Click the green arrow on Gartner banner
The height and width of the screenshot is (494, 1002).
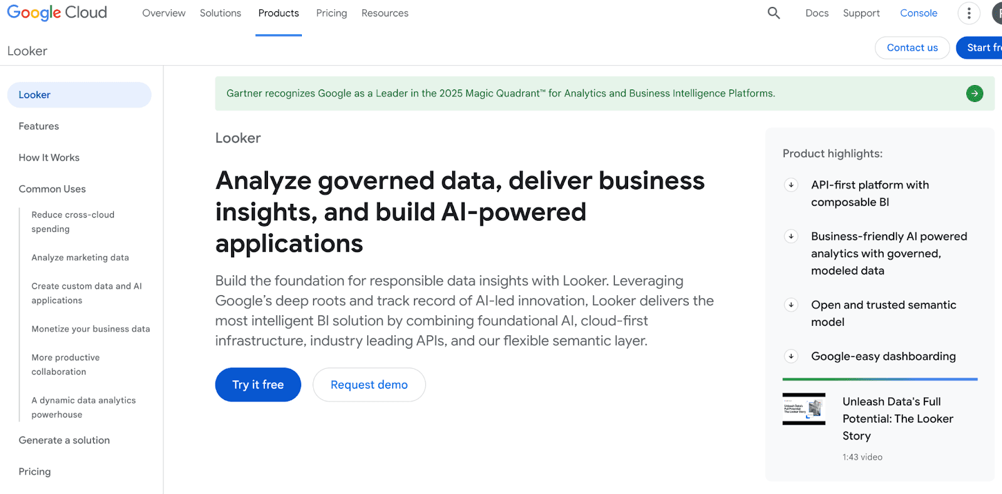974,94
